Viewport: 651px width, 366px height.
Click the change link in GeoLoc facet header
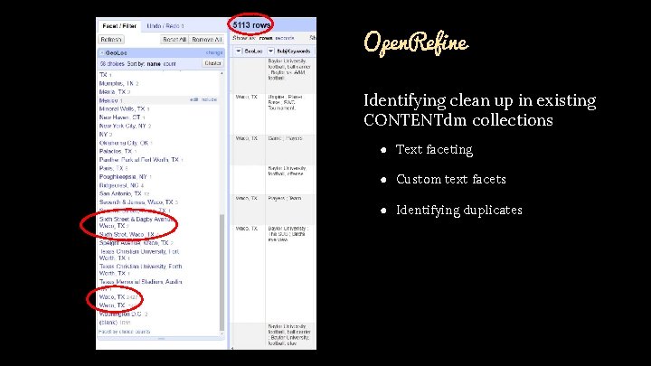tap(214, 52)
